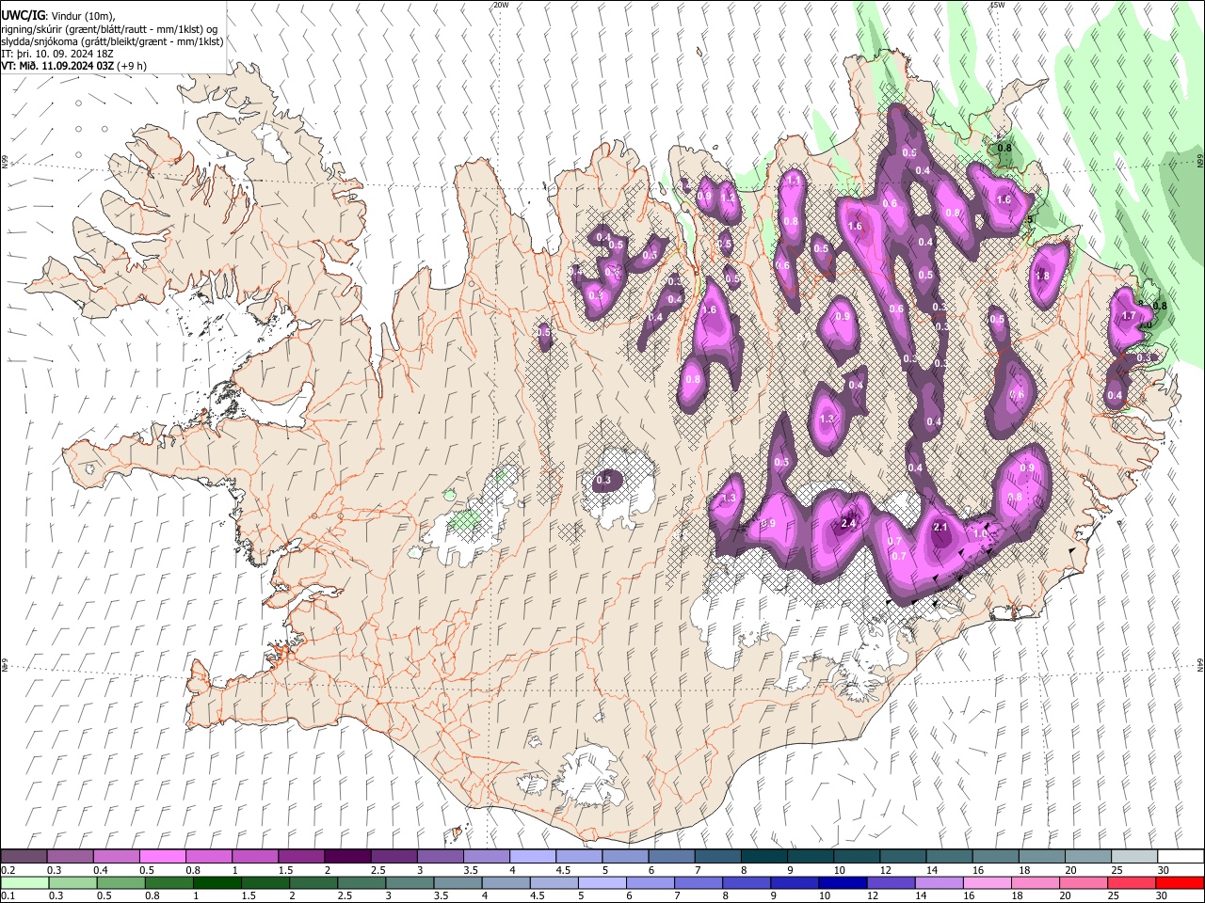Screen dimensions: 1205x903
Task: Pick the lavender snow swatch between 4 and 4.5
Action: click(532, 857)
